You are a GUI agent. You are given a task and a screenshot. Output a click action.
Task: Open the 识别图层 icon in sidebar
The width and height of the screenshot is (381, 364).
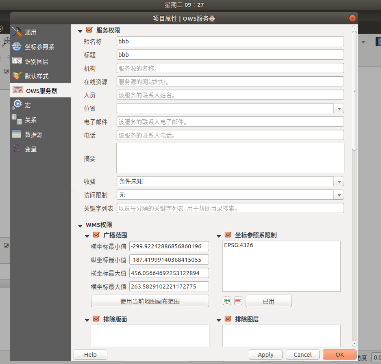(x=17, y=61)
